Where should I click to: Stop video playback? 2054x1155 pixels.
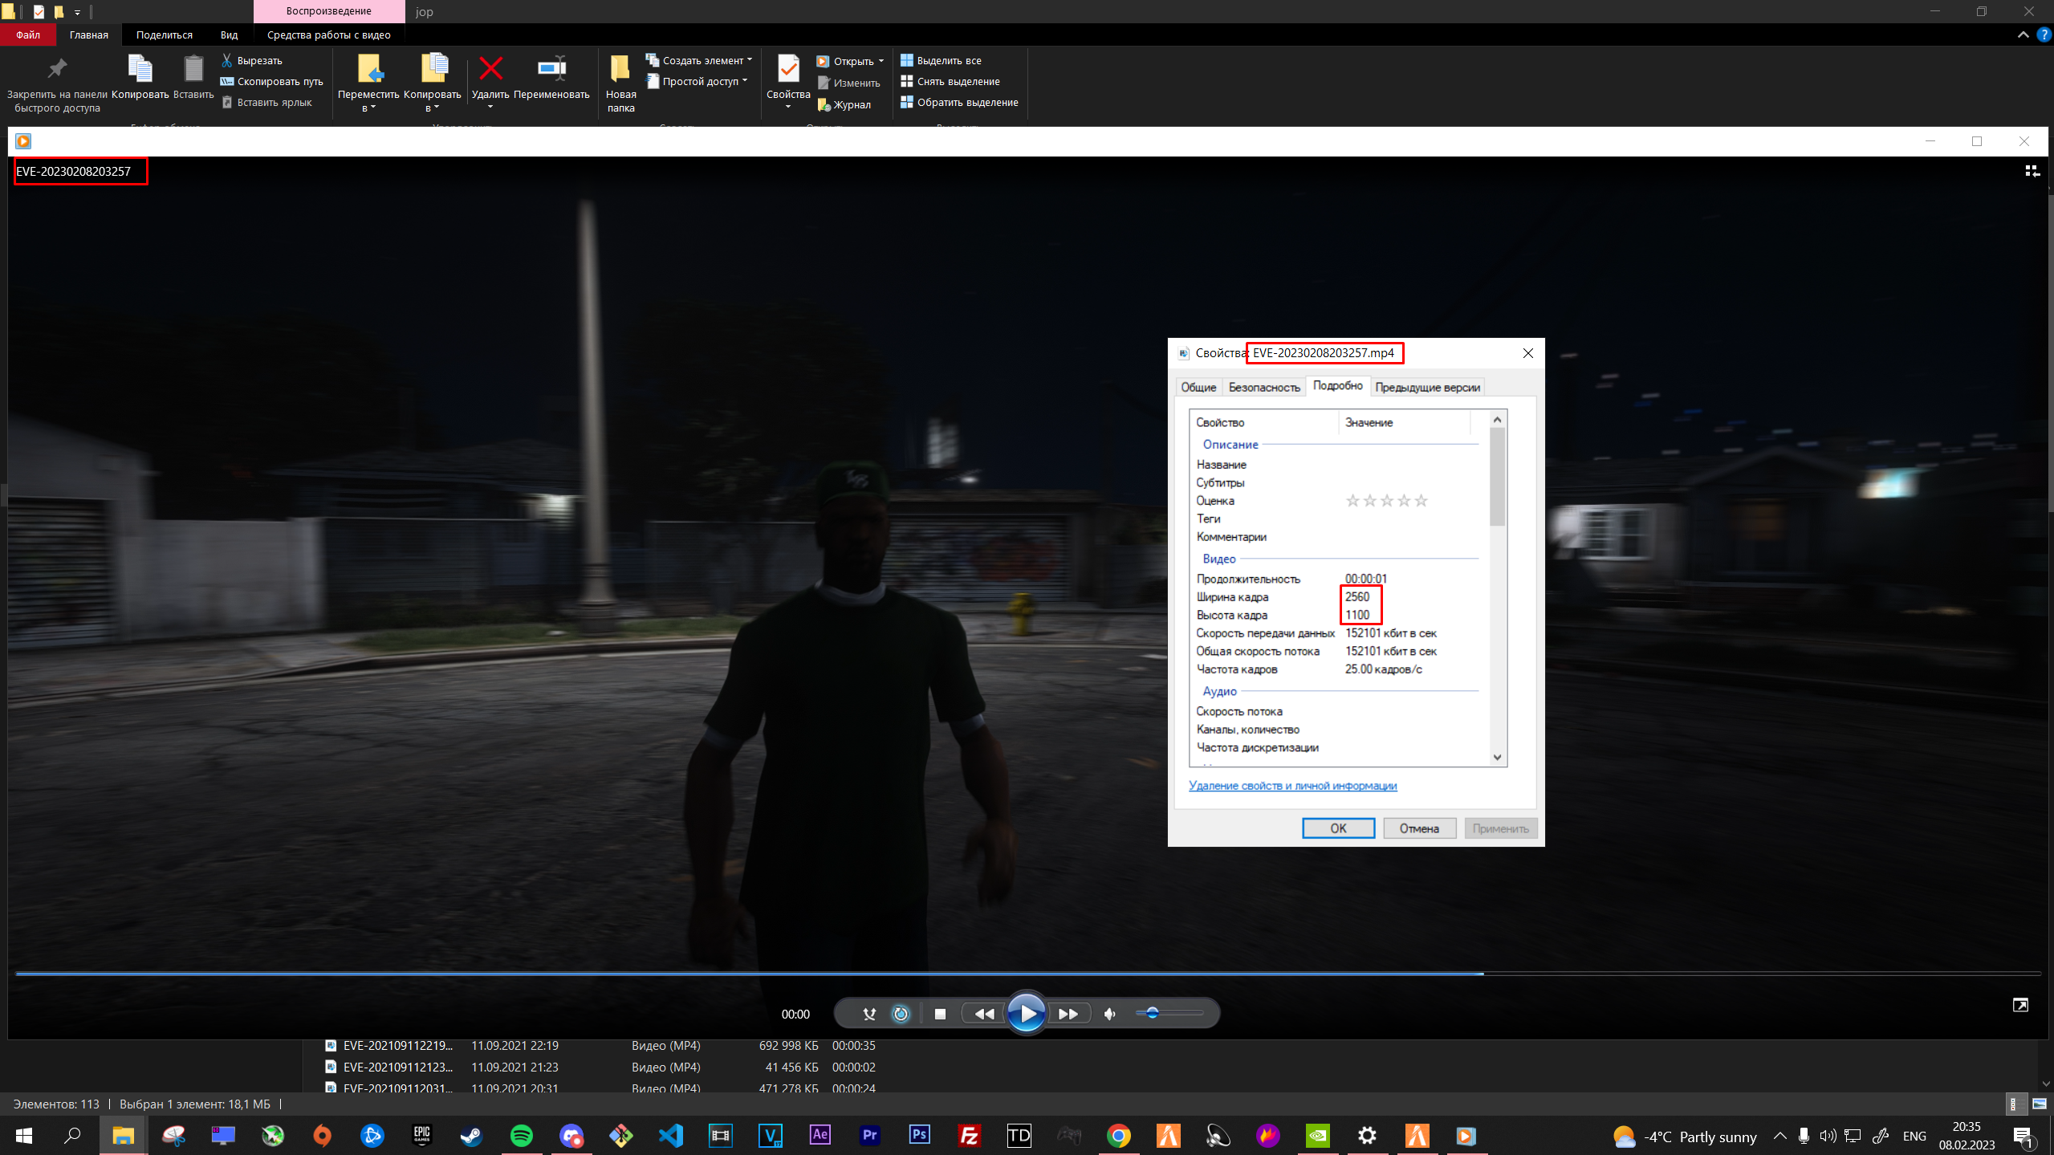(x=940, y=1014)
